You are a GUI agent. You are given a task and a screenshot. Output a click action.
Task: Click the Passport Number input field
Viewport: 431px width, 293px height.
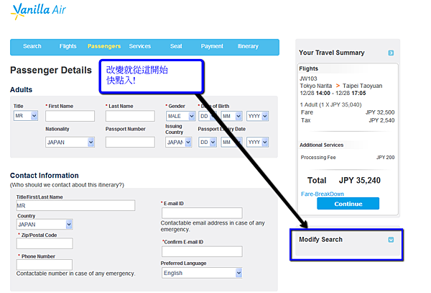click(x=130, y=142)
